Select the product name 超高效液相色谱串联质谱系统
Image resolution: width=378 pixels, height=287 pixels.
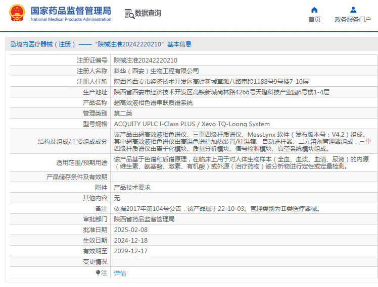[153, 103]
